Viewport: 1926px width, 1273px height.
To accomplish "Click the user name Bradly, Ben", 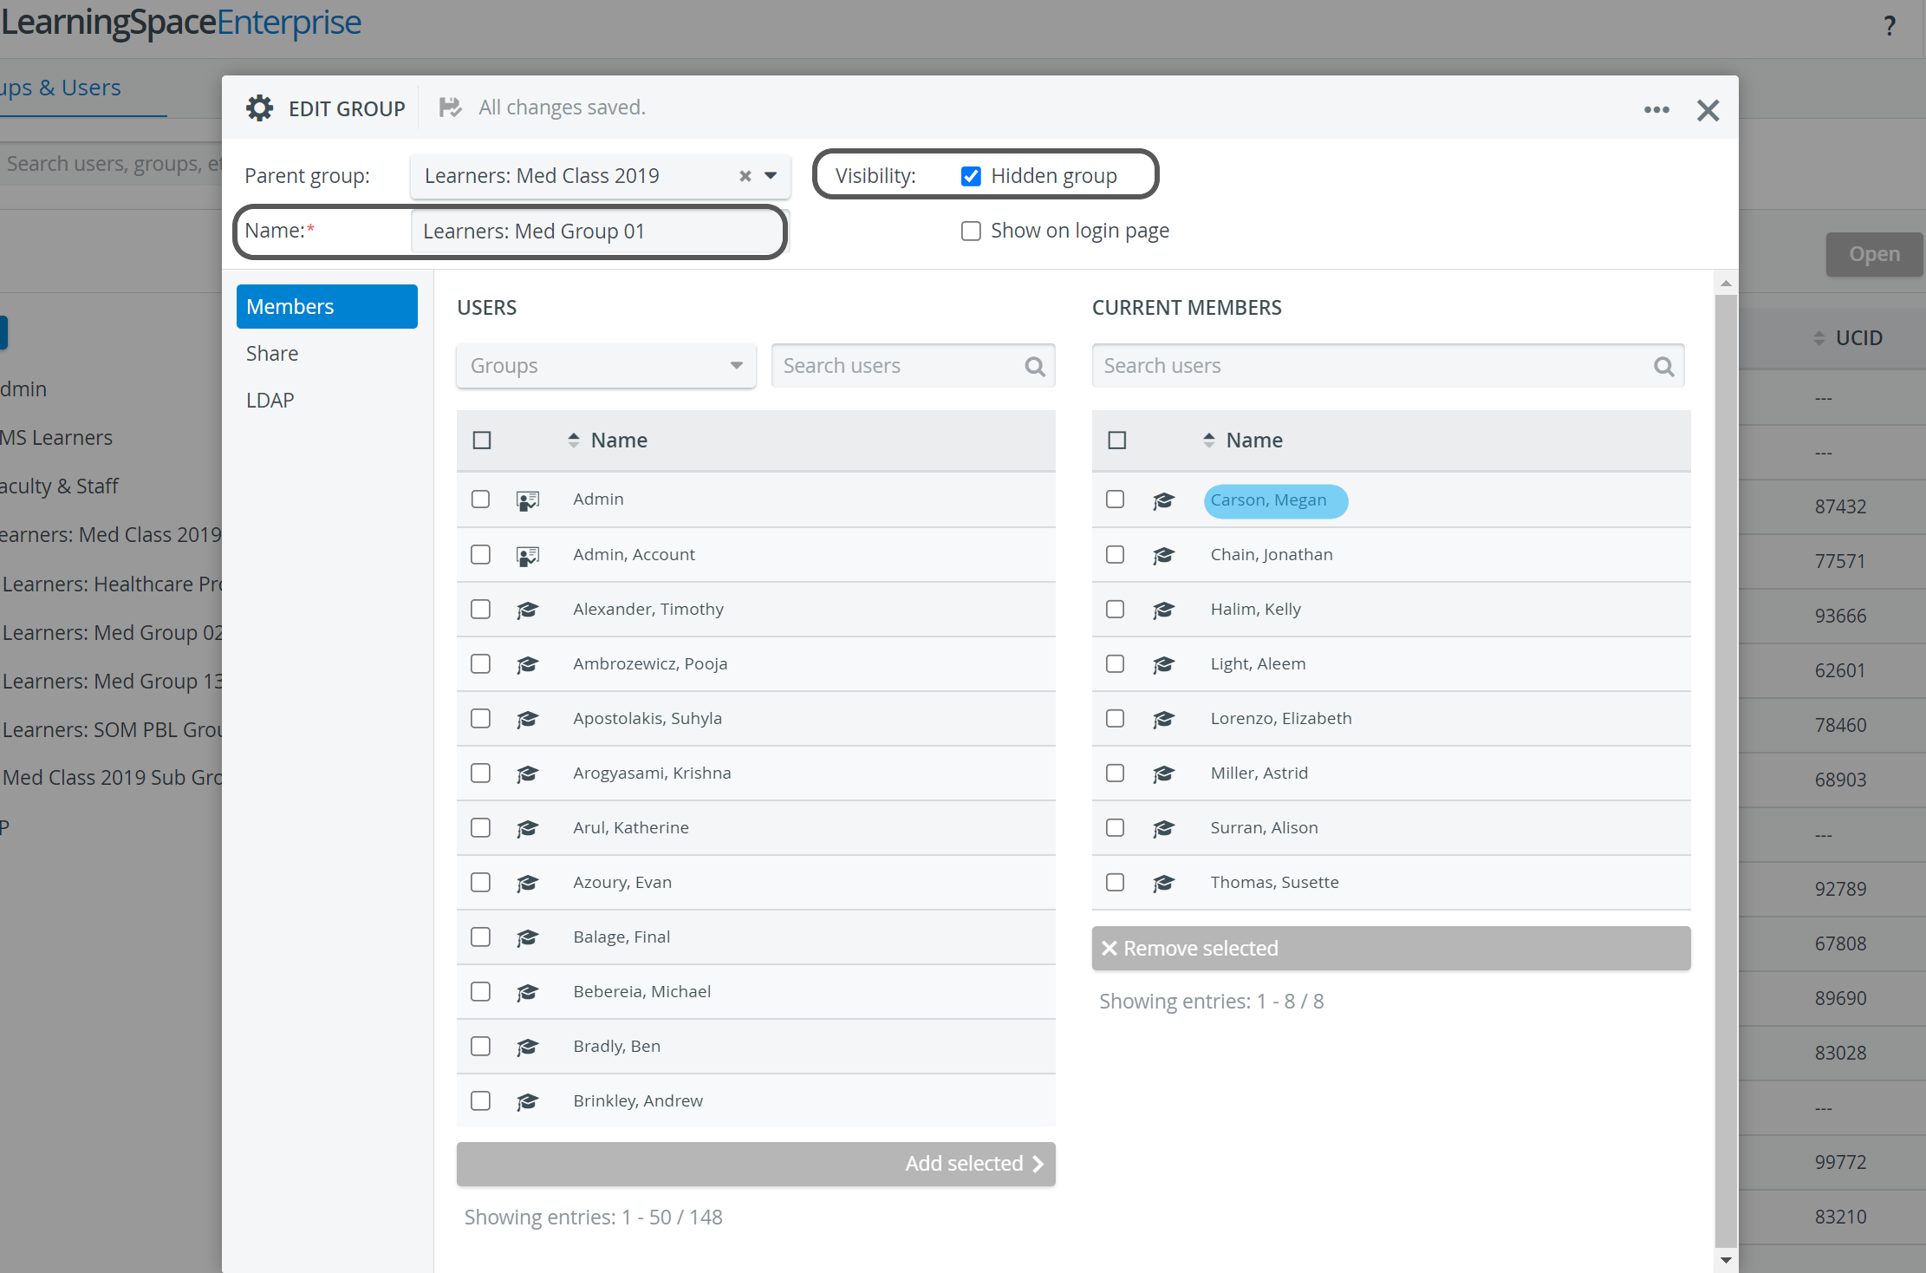I will [617, 1047].
